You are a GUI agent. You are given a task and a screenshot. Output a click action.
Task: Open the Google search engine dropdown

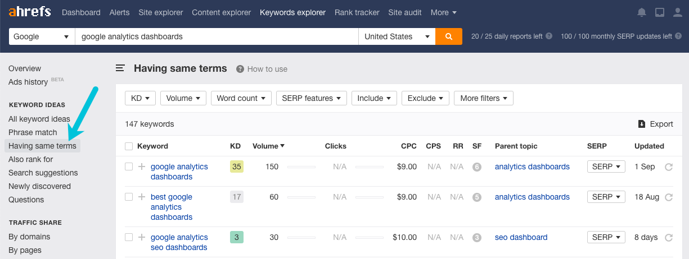coord(42,36)
